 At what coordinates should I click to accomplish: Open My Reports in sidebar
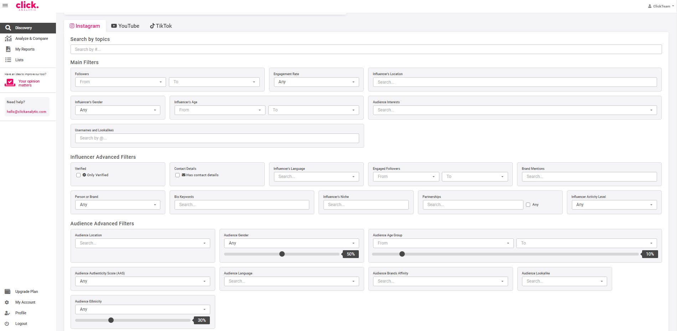28,49
